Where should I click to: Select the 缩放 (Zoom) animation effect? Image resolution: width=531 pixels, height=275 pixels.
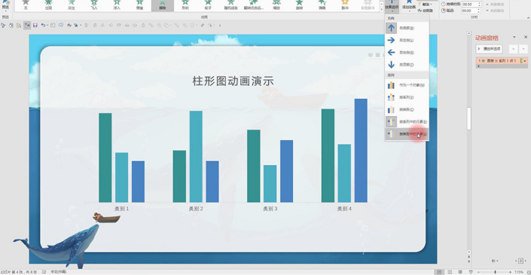click(x=276, y=5)
